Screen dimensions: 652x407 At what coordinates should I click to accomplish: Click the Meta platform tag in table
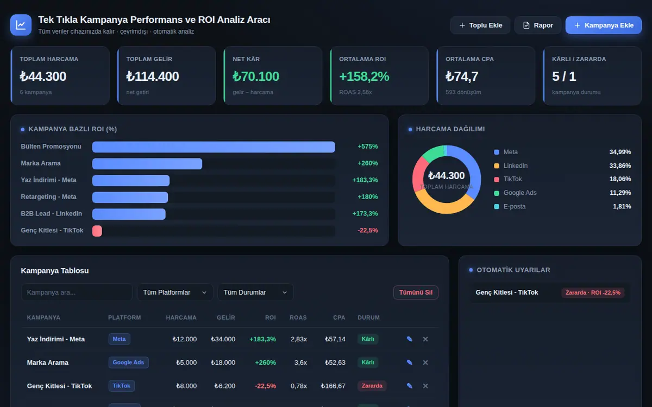(x=119, y=339)
